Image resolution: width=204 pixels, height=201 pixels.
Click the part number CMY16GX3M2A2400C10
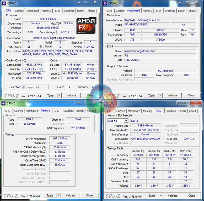click(146, 139)
